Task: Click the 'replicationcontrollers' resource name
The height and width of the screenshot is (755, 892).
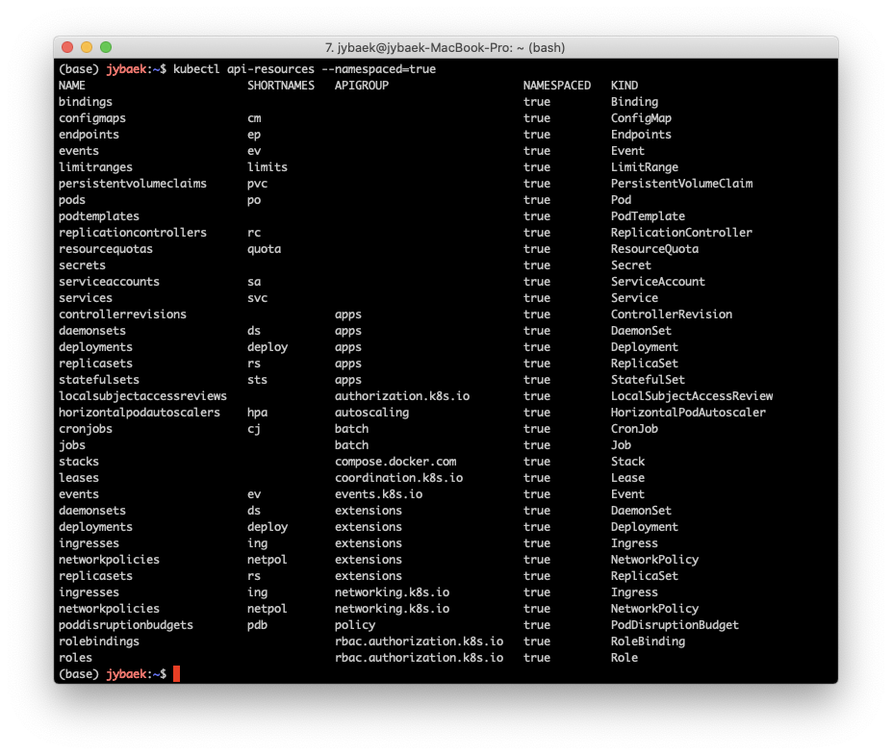Action: click(133, 233)
